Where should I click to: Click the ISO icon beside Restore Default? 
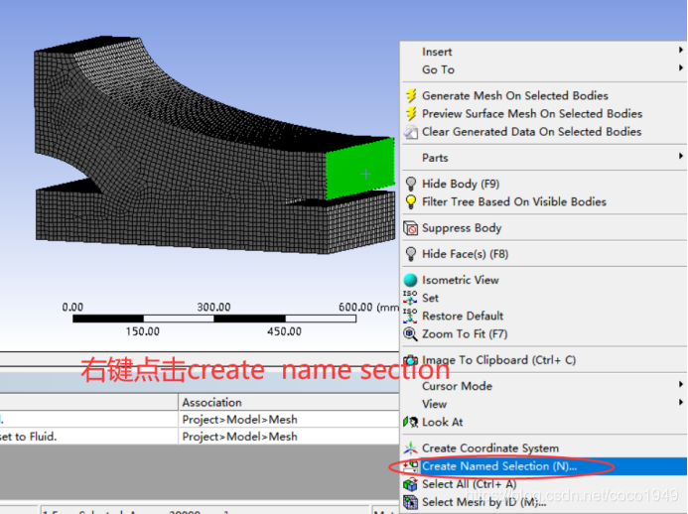pyautogui.click(x=410, y=316)
